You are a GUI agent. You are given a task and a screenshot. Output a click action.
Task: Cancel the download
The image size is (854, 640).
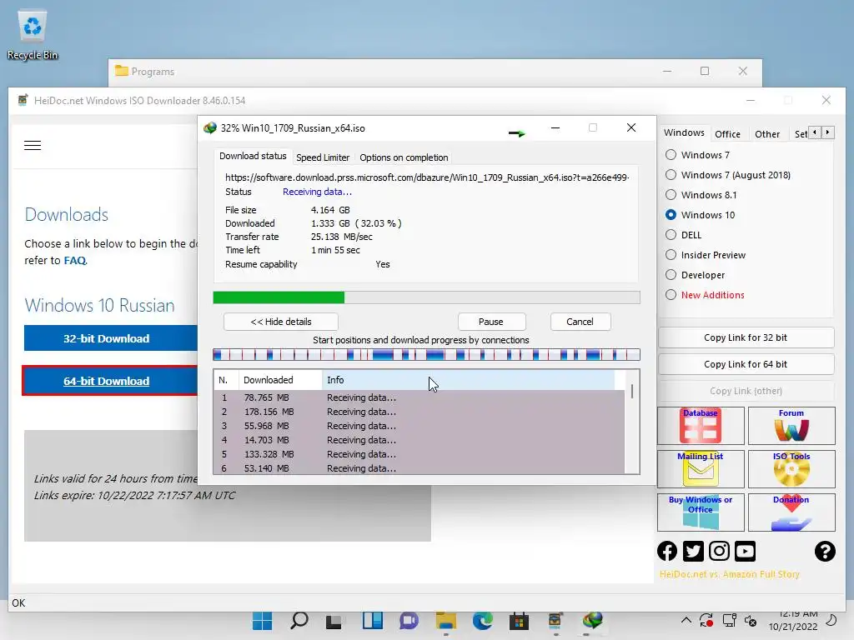(580, 322)
